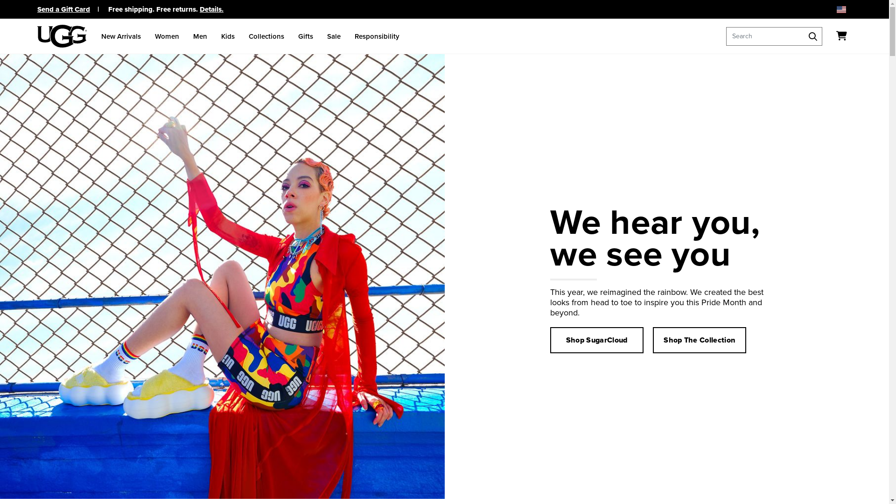Click the Shop SugarCloud button
This screenshot has height=504, width=896.
click(597, 340)
